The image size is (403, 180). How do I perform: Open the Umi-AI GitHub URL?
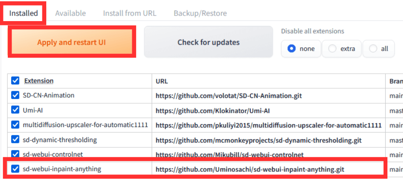(215, 110)
